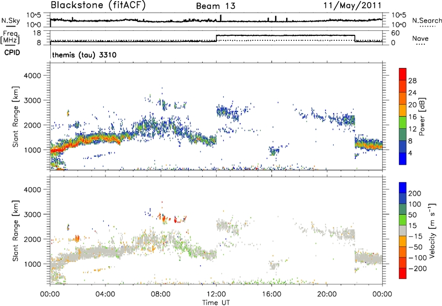Click the power echo cluster near 16:00 at 900 km

point(273,151)
